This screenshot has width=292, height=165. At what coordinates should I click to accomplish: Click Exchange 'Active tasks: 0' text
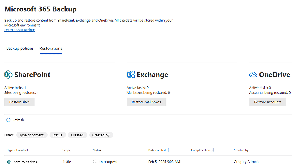138,88
